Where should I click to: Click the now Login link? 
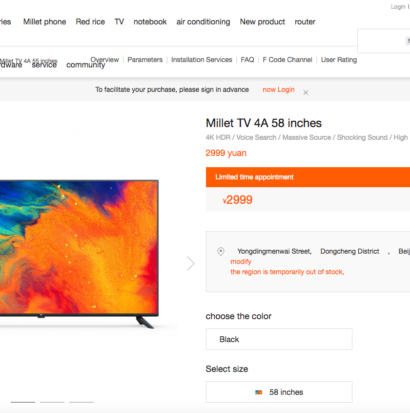point(279,89)
